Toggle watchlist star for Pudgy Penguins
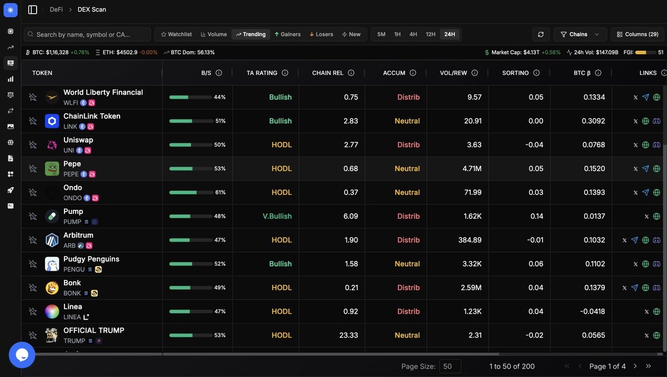Screen dimensions: 667x377 pos(33,264)
